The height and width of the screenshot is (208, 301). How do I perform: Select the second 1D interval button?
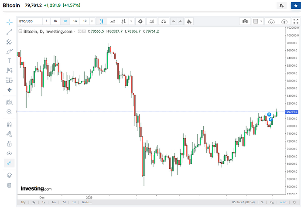coord(85,21)
